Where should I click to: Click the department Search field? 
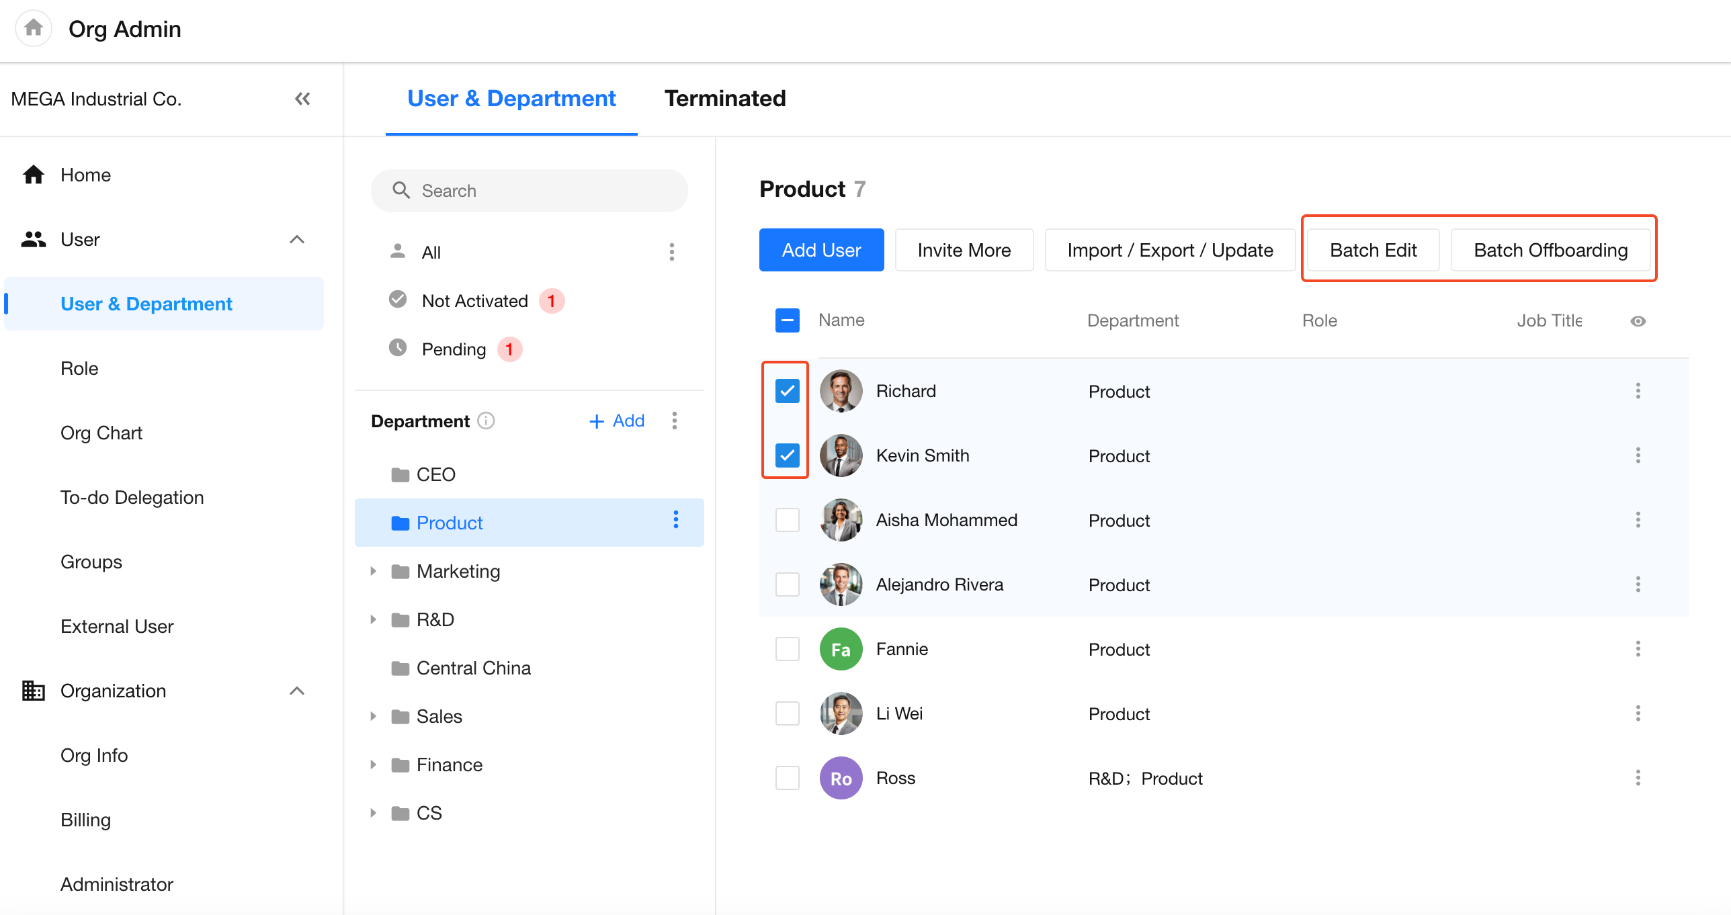pyautogui.click(x=530, y=191)
